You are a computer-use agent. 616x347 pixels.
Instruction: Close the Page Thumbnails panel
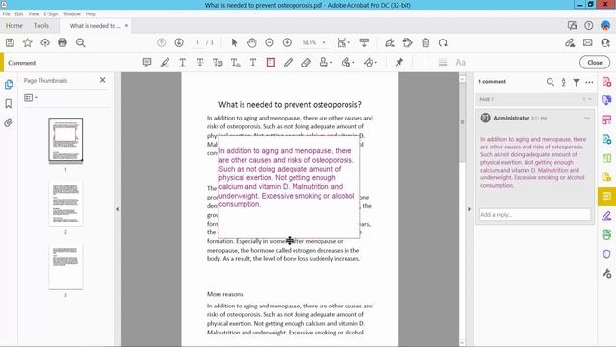(103, 80)
